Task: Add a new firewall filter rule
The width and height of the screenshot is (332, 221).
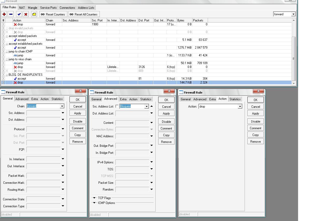Action: (x=4, y=14)
